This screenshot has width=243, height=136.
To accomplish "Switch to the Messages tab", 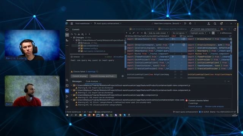I will pyautogui.click(x=77, y=82).
